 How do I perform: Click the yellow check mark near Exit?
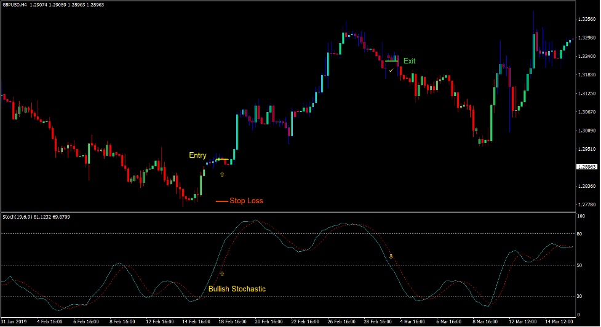pos(391,70)
